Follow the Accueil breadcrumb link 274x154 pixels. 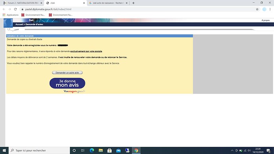[x=19, y=25]
